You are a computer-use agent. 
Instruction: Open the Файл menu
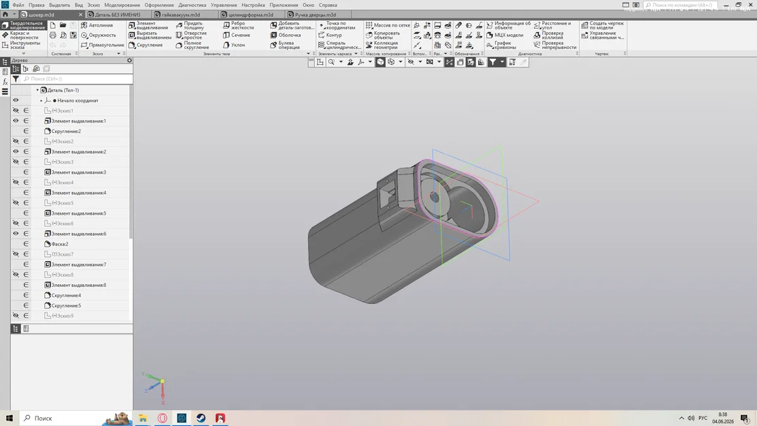pos(18,5)
